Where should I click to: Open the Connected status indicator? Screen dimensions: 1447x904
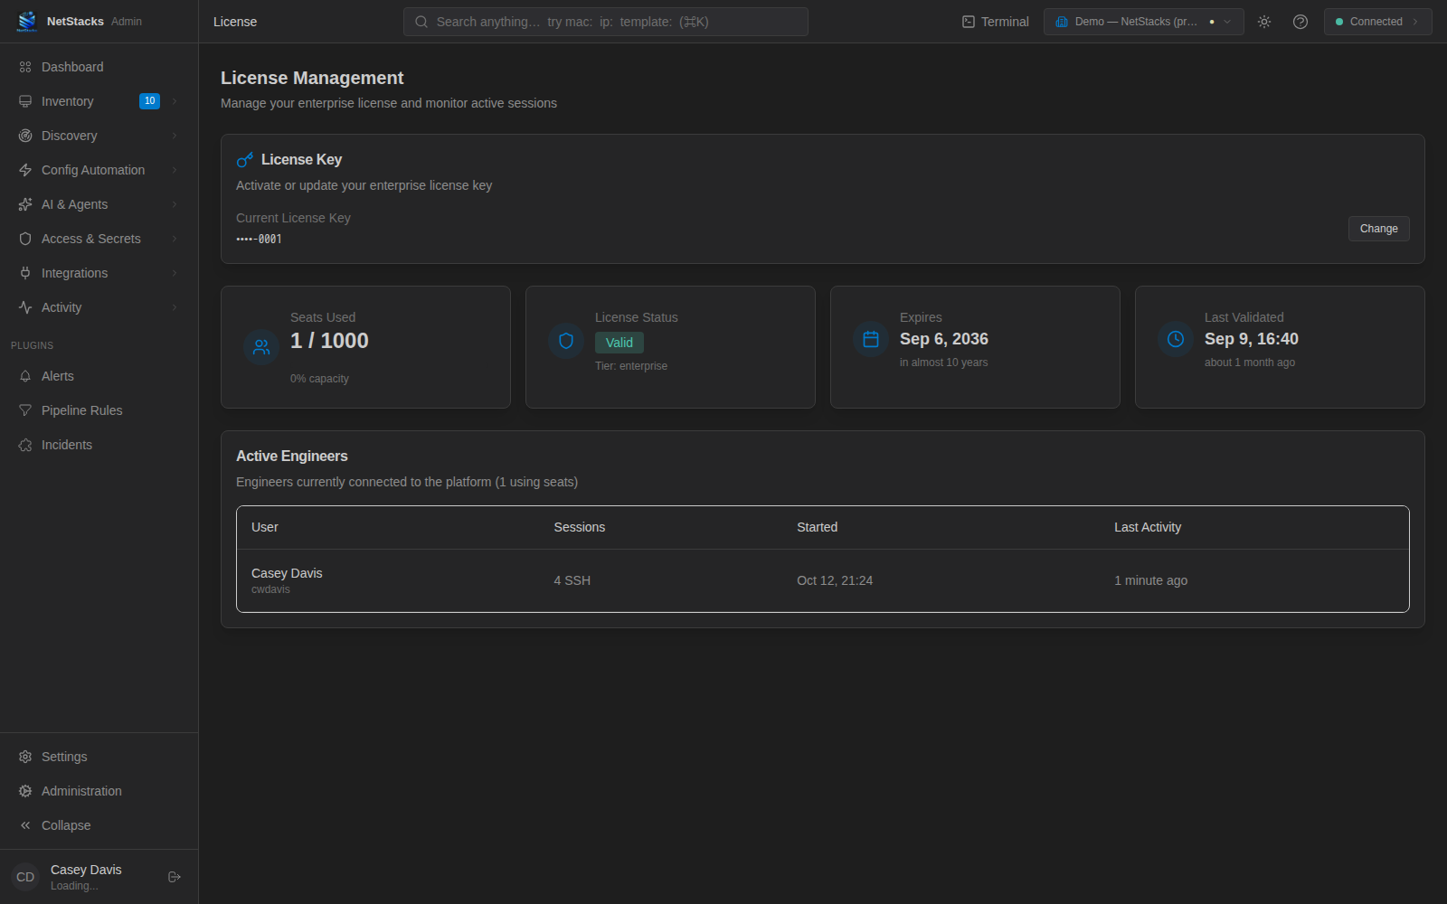click(1377, 22)
